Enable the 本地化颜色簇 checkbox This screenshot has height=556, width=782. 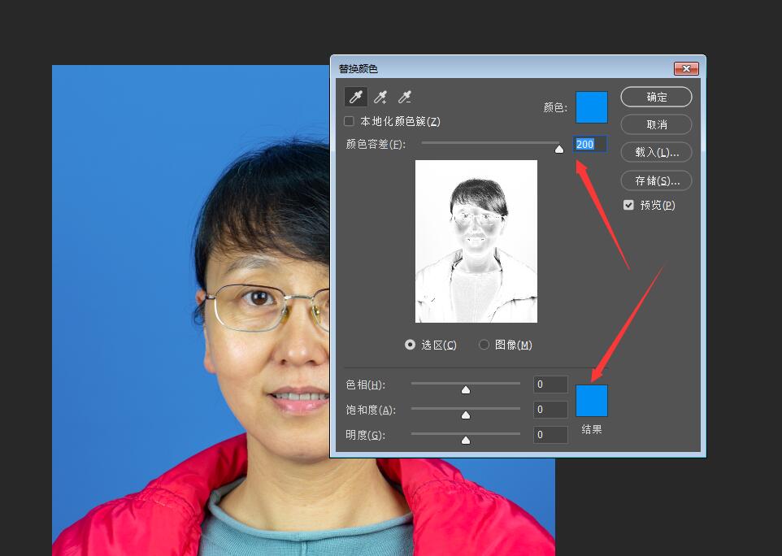pyautogui.click(x=349, y=120)
